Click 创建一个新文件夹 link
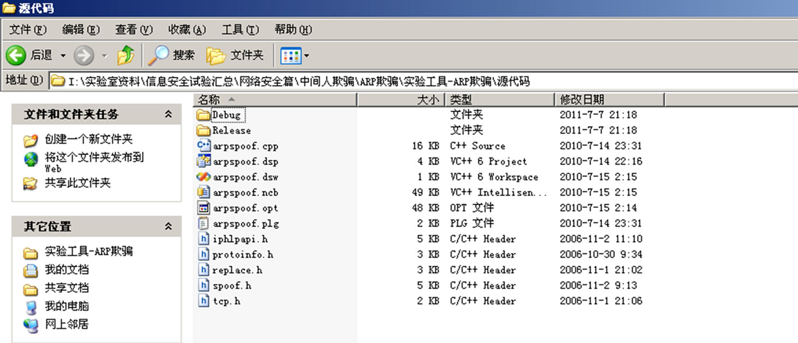 [88, 139]
